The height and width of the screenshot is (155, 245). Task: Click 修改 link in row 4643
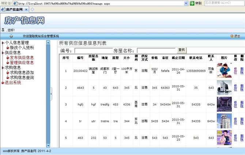coord(235,88)
